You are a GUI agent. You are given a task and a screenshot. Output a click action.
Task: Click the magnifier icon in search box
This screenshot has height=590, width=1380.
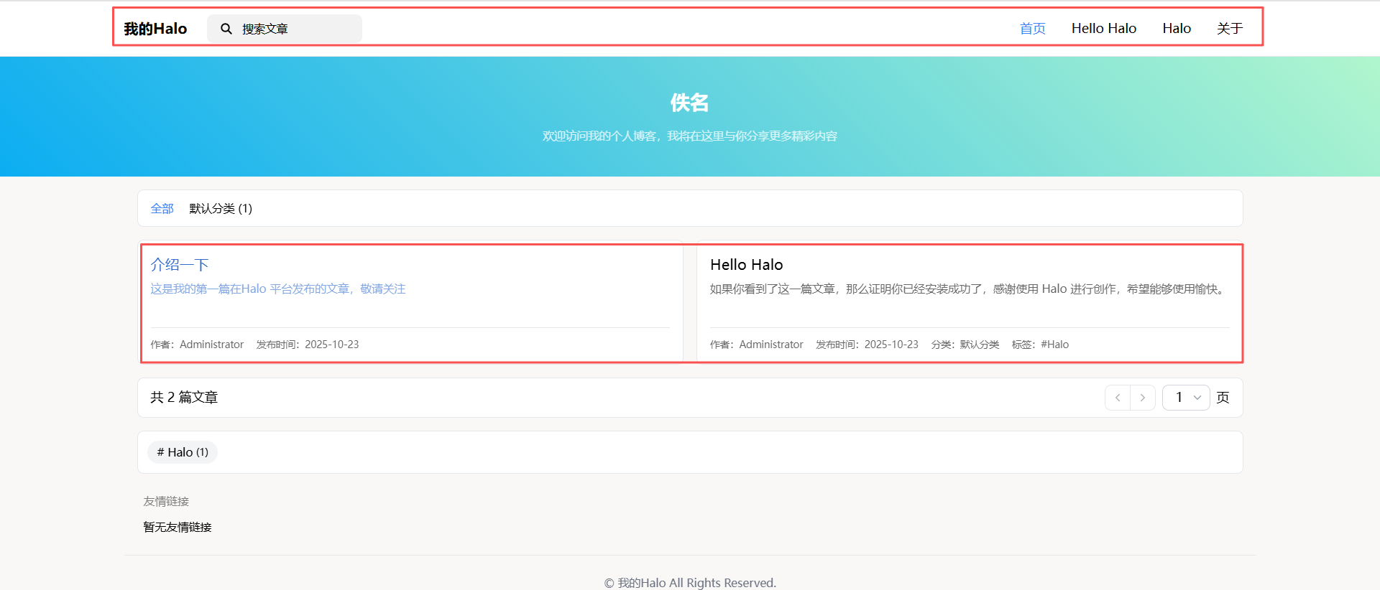coord(226,29)
